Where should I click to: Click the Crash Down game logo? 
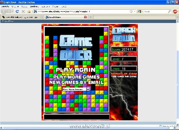pos(124,35)
